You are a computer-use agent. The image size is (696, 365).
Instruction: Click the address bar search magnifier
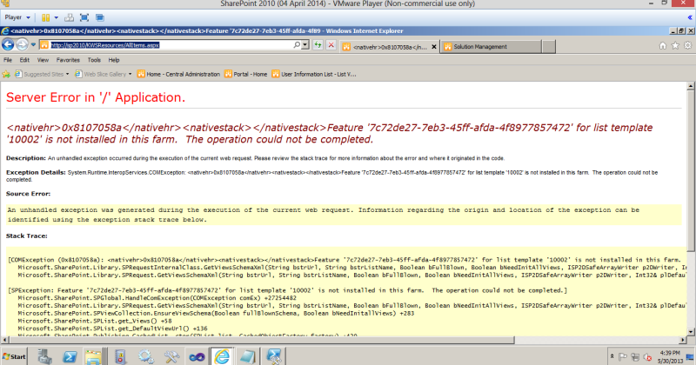click(297, 45)
